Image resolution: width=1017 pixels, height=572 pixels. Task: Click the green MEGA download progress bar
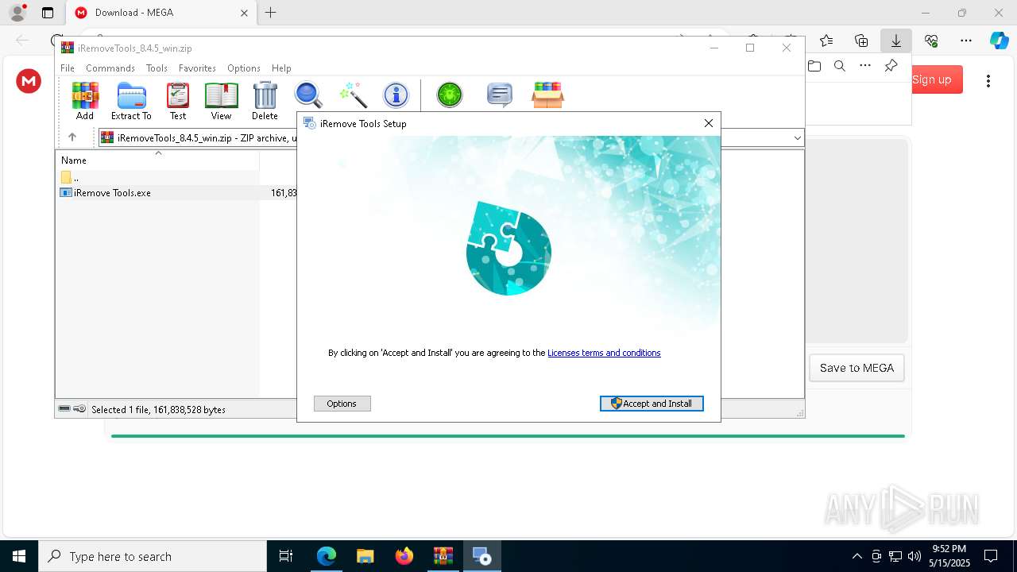click(508, 435)
